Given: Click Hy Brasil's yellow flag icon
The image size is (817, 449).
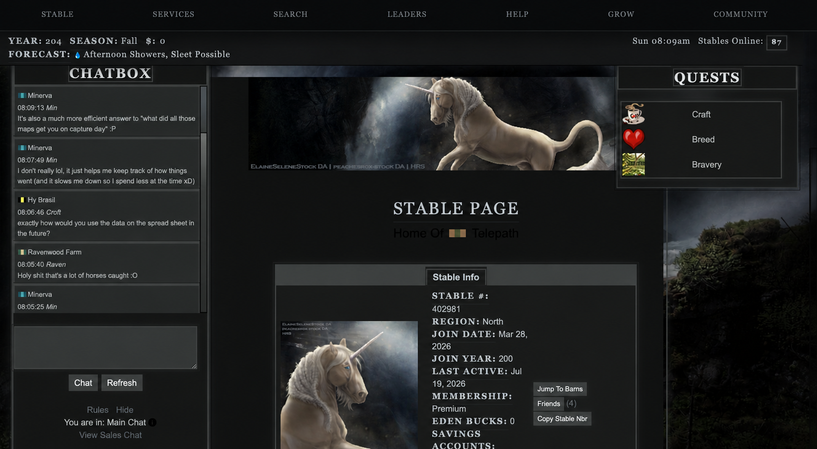Looking at the screenshot, I should pyautogui.click(x=22, y=200).
